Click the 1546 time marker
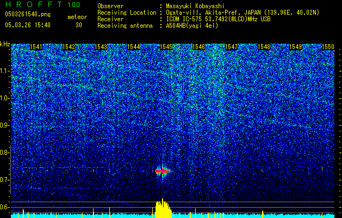 coord(198,47)
